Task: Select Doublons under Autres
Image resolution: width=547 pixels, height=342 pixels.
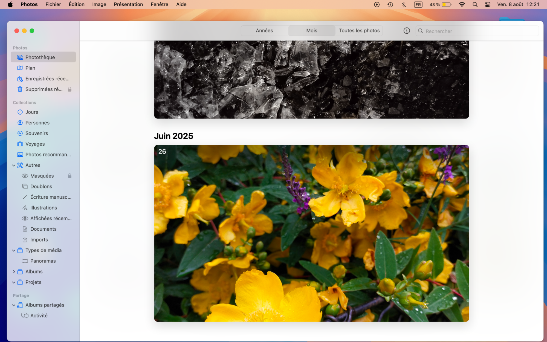Action: [x=41, y=186]
